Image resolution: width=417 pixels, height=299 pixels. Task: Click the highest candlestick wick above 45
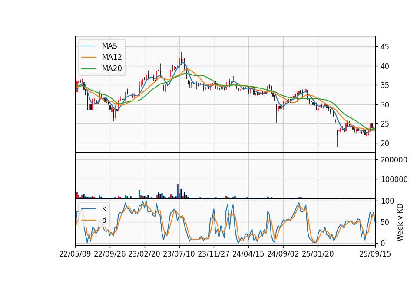pyautogui.click(x=178, y=53)
